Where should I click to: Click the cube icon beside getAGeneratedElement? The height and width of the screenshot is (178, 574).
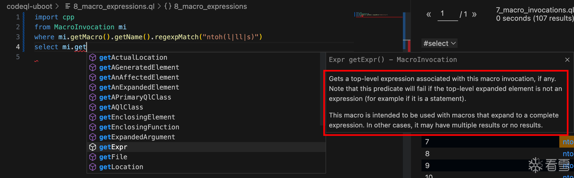tap(93, 67)
